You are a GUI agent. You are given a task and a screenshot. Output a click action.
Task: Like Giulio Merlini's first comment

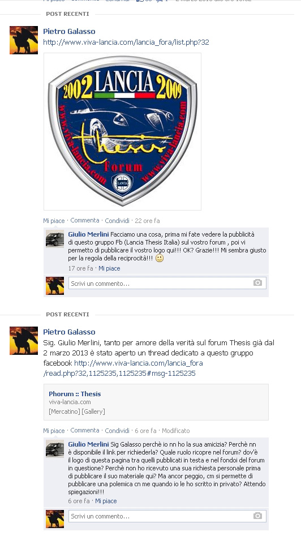pos(109,268)
